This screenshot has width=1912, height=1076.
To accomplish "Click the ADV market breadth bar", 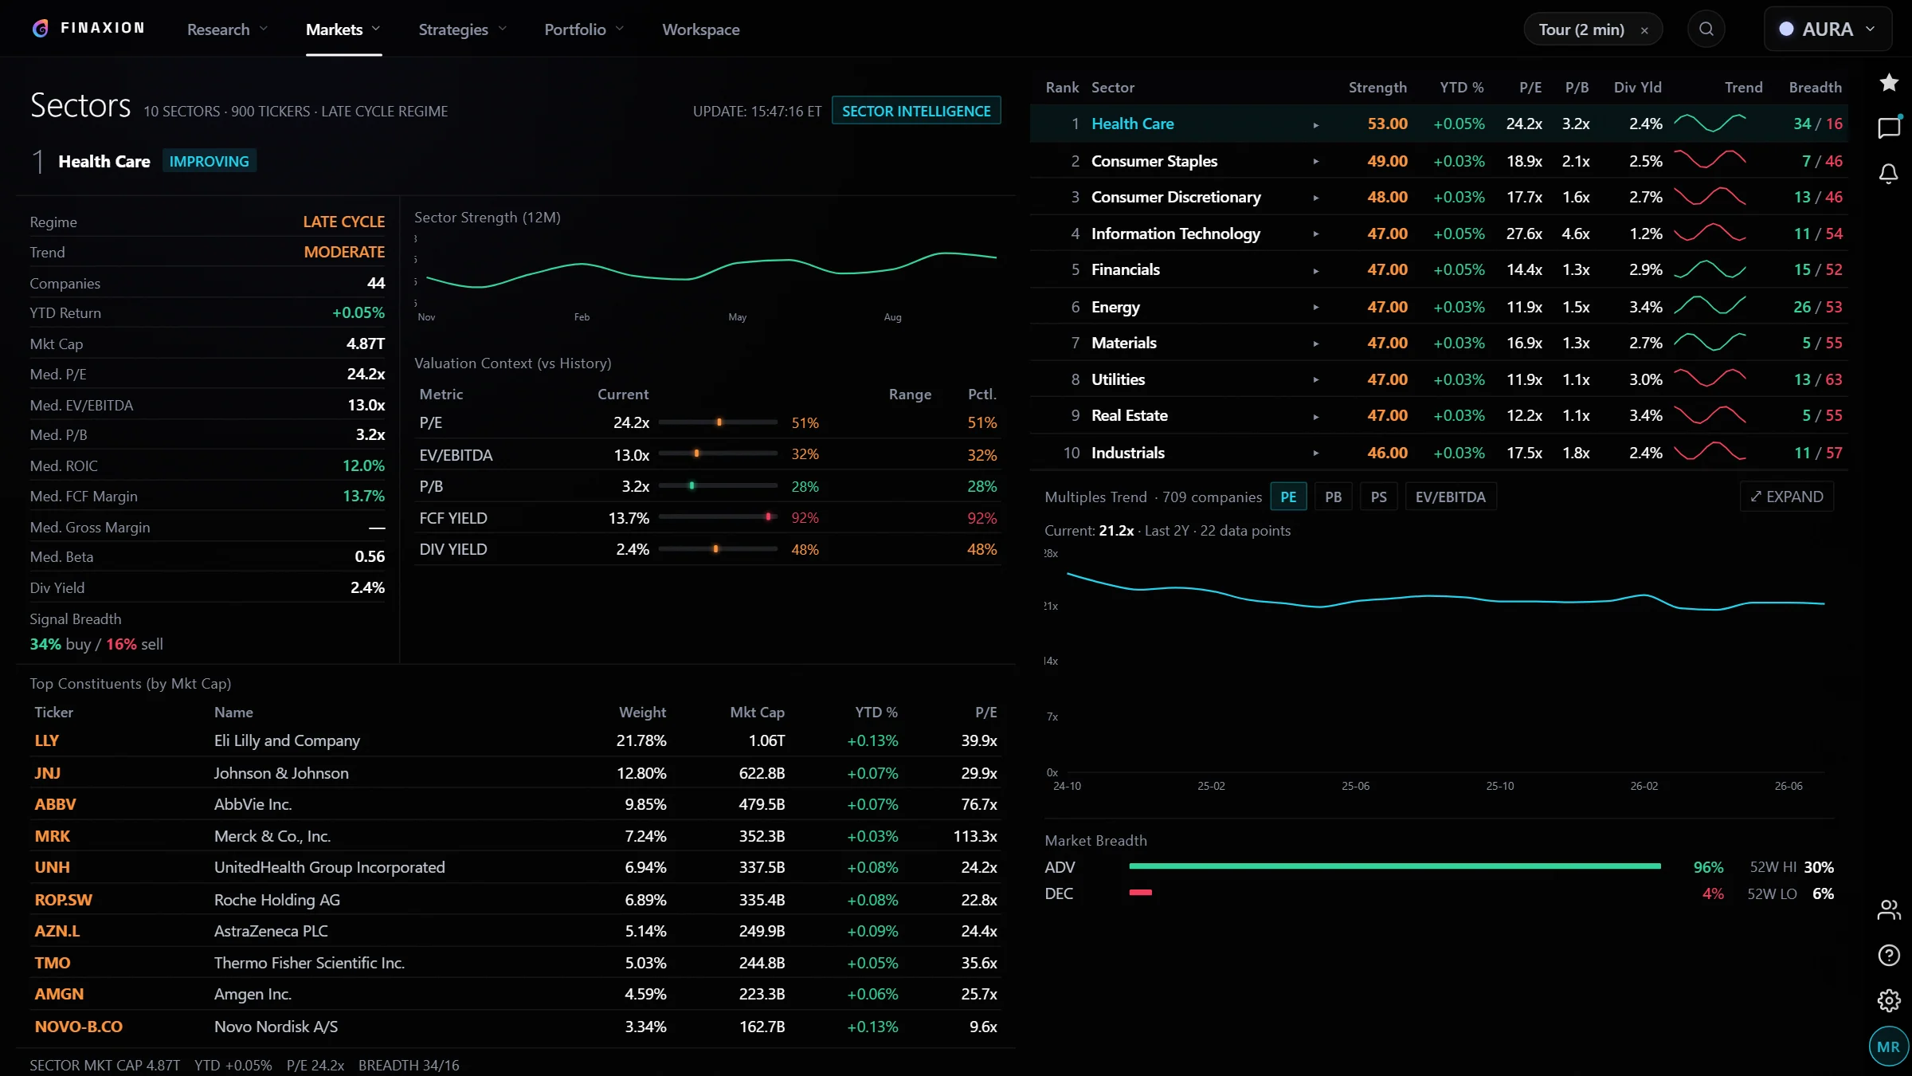I will pyautogui.click(x=1394, y=866).
